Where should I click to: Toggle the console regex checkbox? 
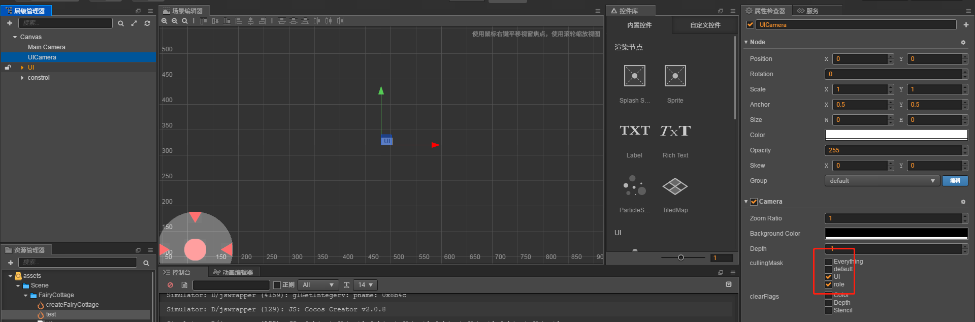[x=277, y=285]
